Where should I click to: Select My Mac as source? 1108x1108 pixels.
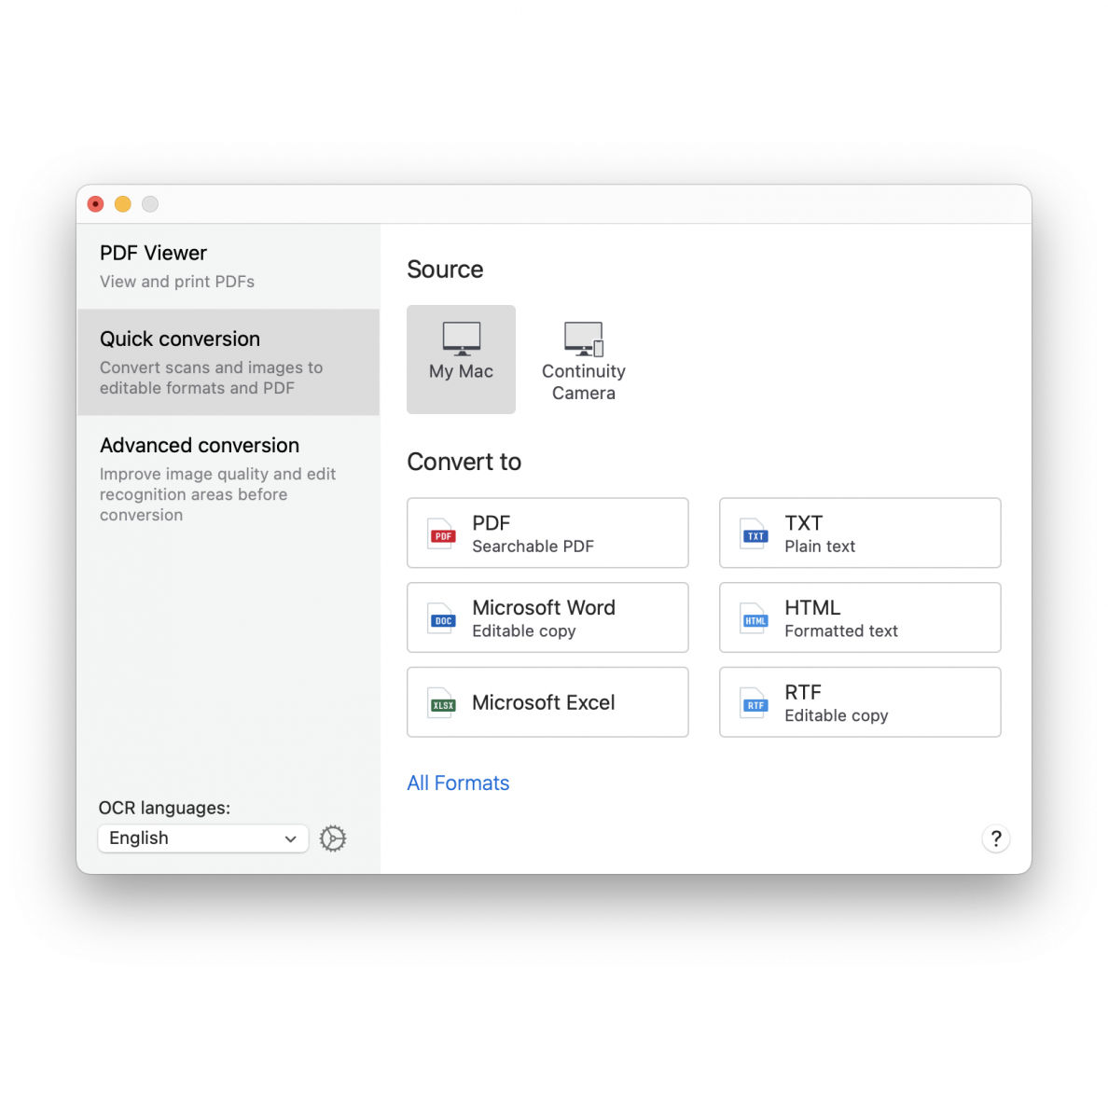pyautogui.click(x=461, y=359)
